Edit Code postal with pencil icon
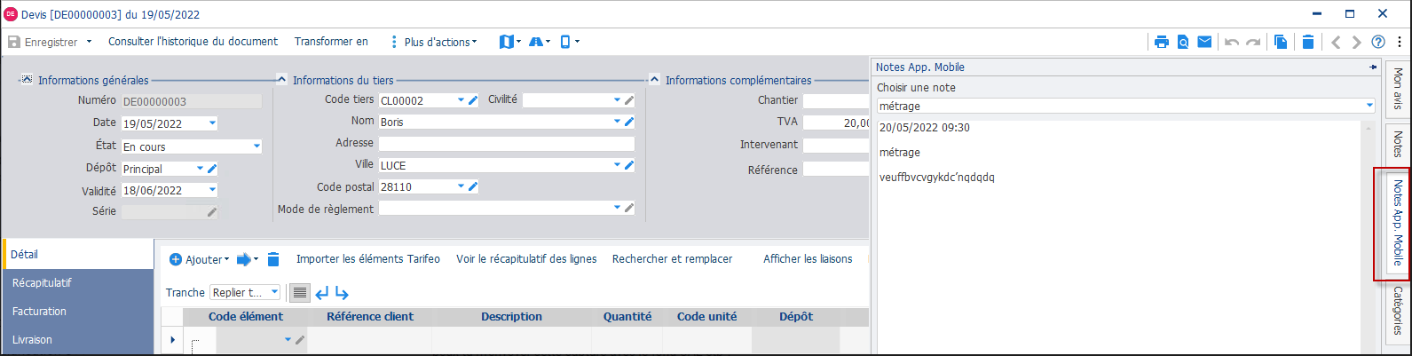 (x=473, y=186)
